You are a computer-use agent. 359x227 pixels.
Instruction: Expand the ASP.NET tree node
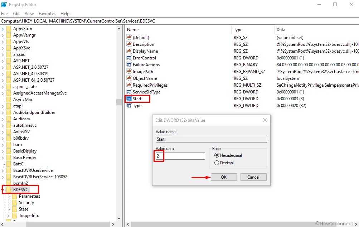coord(3,61)
